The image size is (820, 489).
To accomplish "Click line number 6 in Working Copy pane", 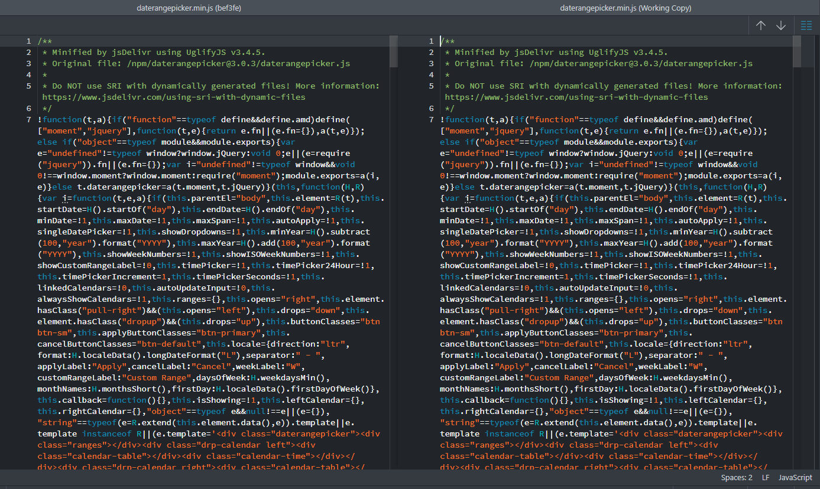I will pos(432,108).
